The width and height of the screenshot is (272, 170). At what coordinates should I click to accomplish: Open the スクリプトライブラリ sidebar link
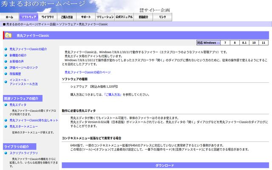point(24,153)
